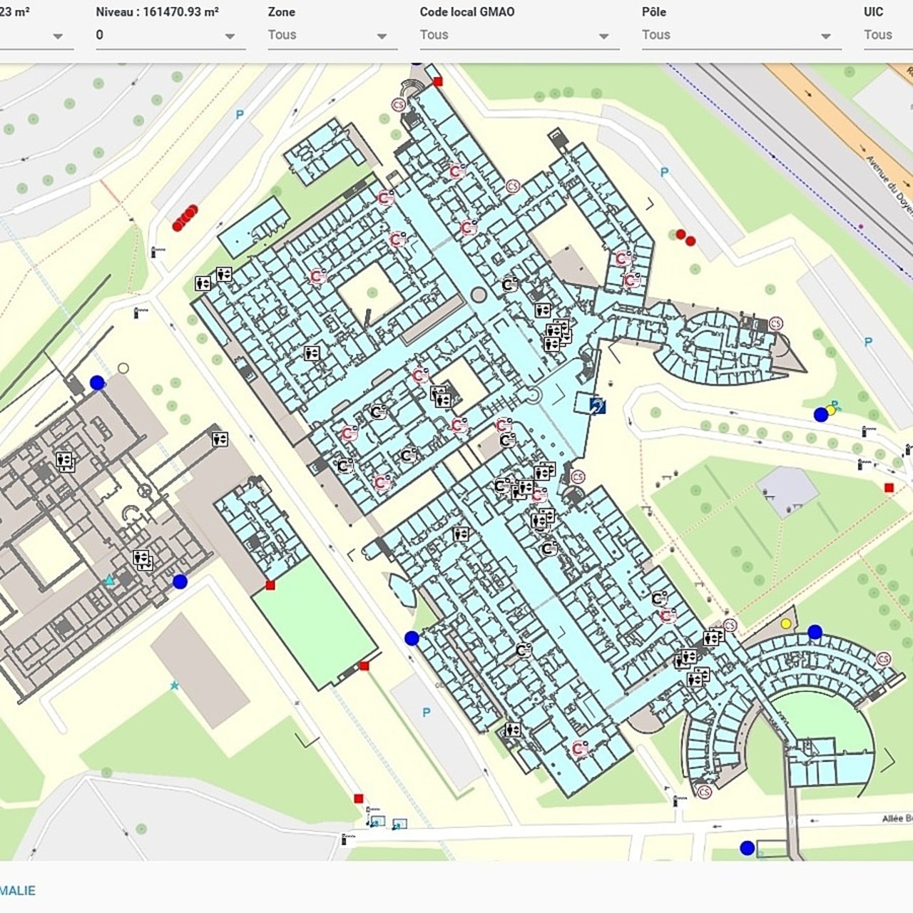Screen dimensions: 913x913
Task: Expand the Code local GMAO dropdown
Action: coord(519,35)
